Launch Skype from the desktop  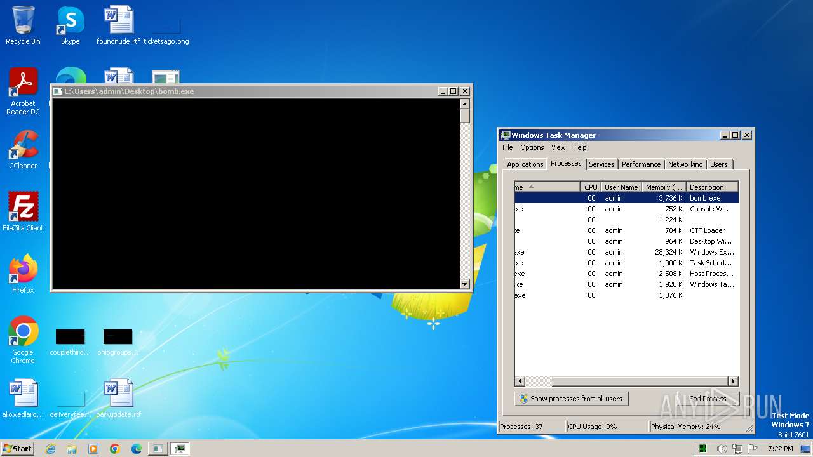(70, 25)
